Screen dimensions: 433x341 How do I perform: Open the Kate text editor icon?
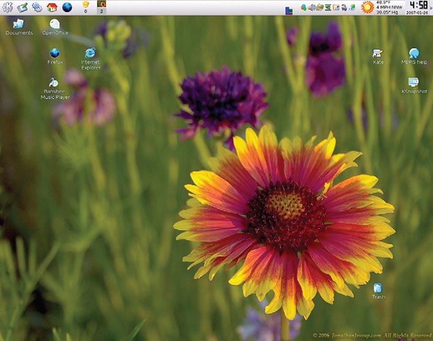coord(378,54)
